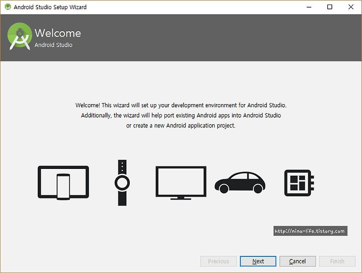
Task: Click the Android TV screen icon
Action: coord(181,183)
